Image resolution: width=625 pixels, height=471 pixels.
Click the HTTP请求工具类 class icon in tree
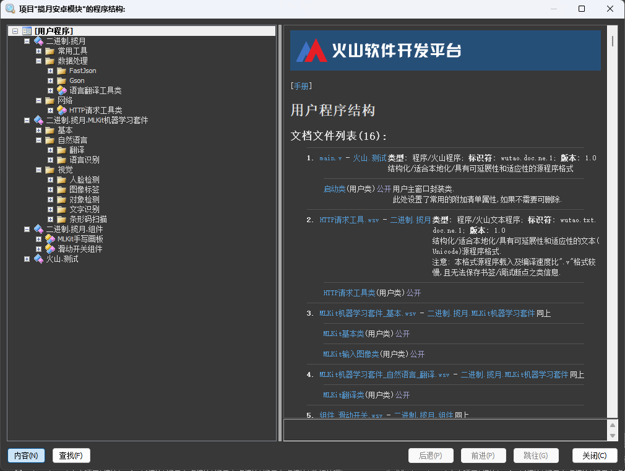61,110
